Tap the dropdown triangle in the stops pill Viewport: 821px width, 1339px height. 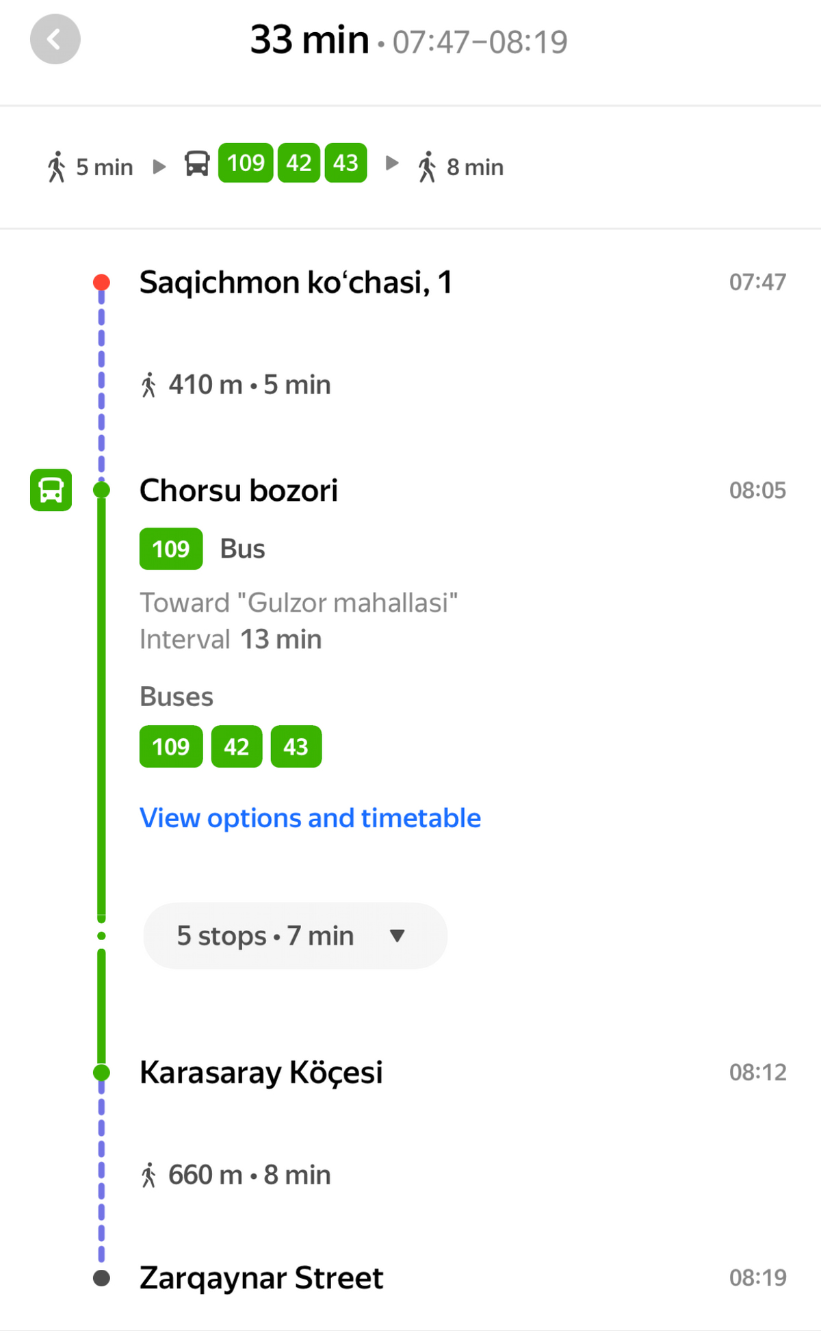pos(397,936)
